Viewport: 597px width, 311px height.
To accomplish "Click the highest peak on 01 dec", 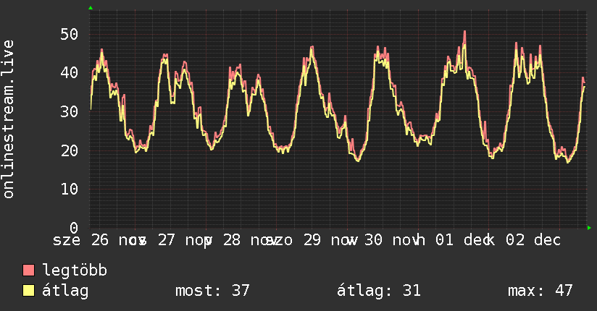I will point(464,32).
